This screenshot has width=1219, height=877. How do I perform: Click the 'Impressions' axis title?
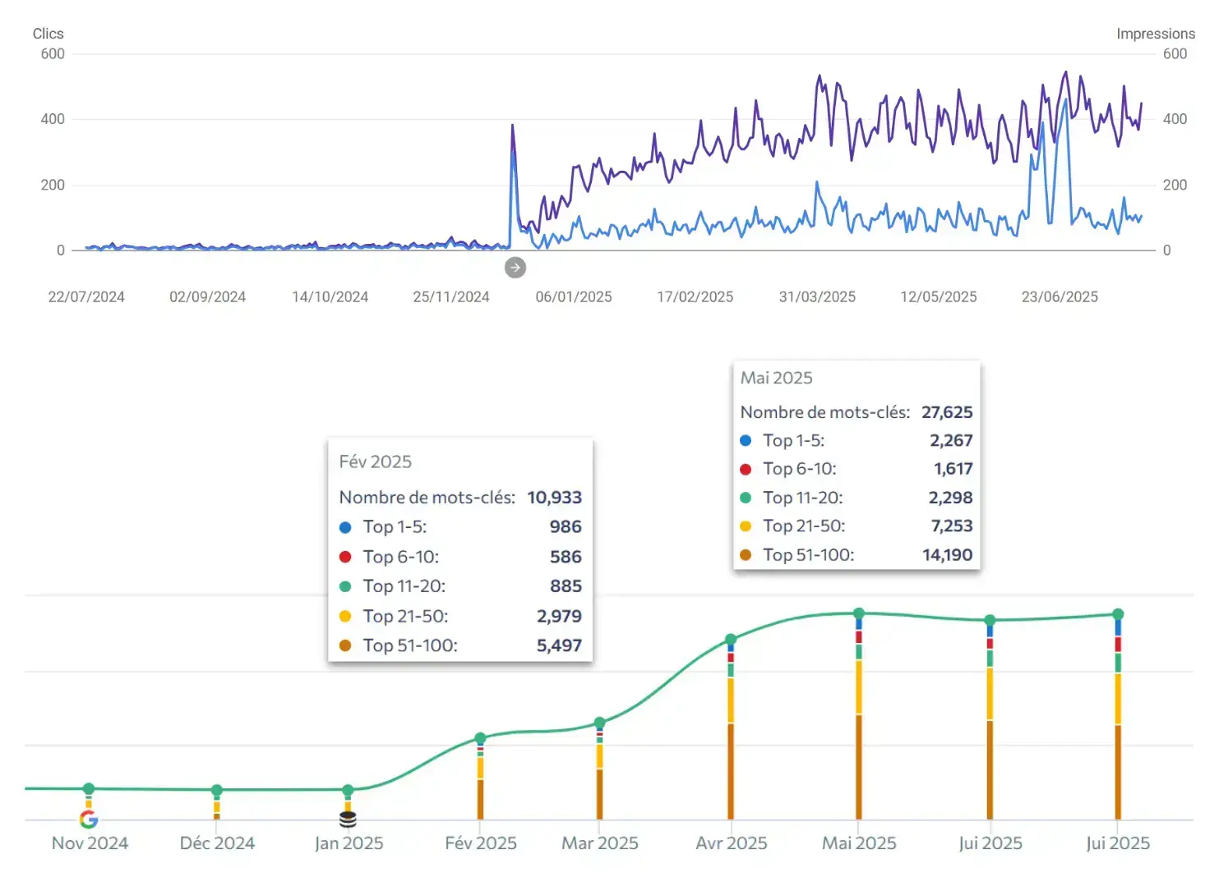1156,34
